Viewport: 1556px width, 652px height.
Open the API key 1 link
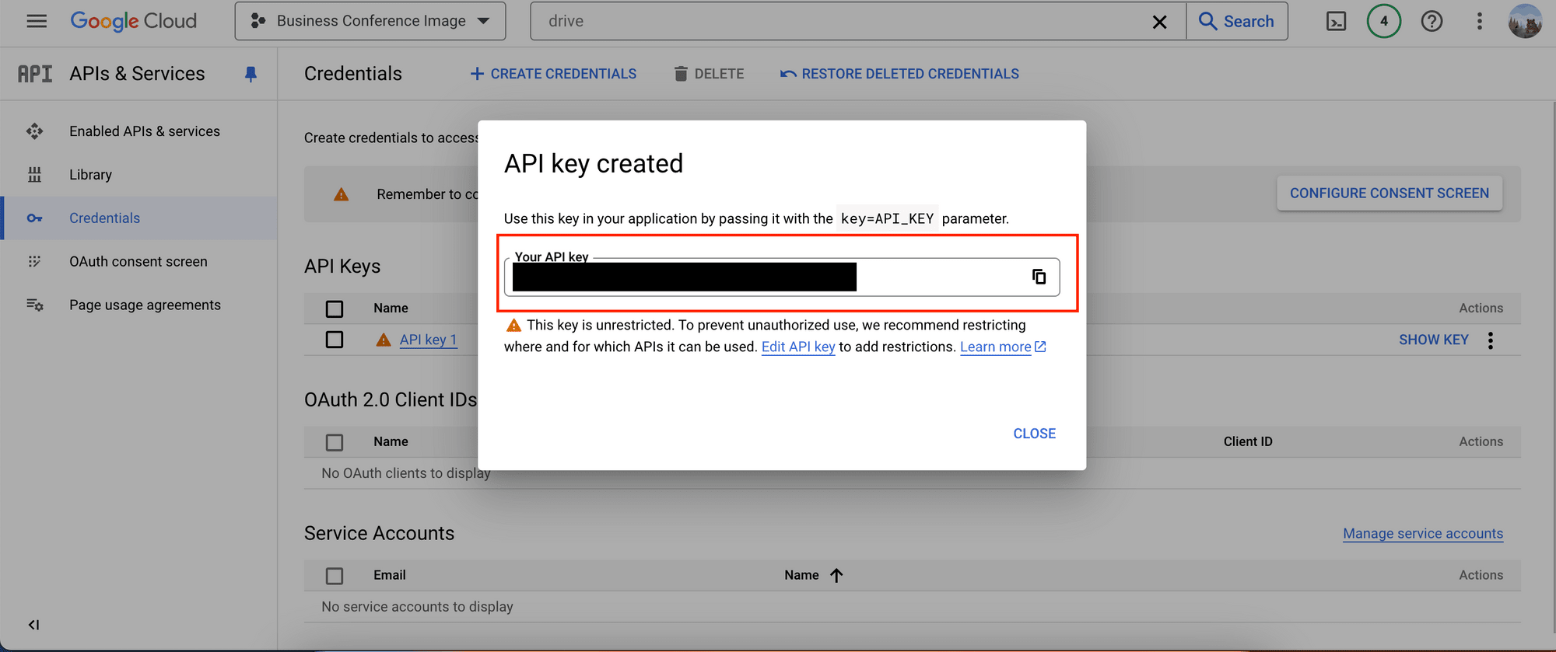(428, 340)
